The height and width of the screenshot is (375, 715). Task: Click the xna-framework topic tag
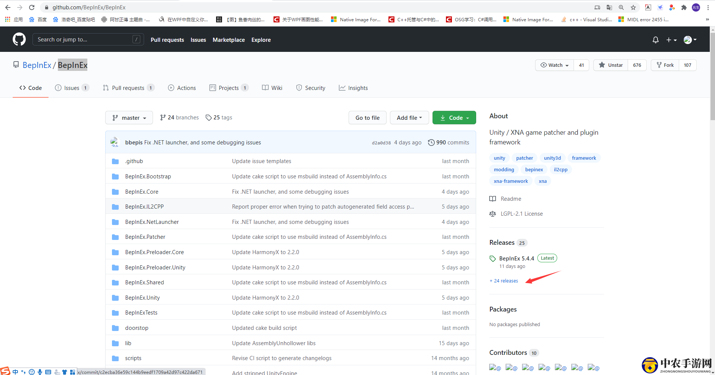[511, 181]
